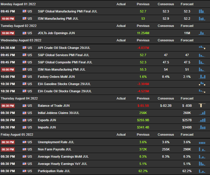This screenshot has height=175, width=210.
Task: Open chart icon for S&P Global Services PMI Final
Action: (202, 55)
